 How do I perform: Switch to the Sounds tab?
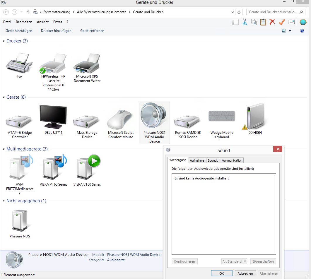click(213, 160)
